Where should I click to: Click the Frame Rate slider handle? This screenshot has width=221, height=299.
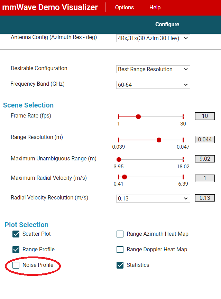point(138,116)
